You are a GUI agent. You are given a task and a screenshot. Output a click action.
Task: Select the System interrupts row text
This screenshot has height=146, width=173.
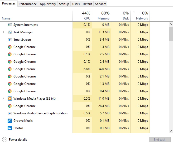(26, 25)
